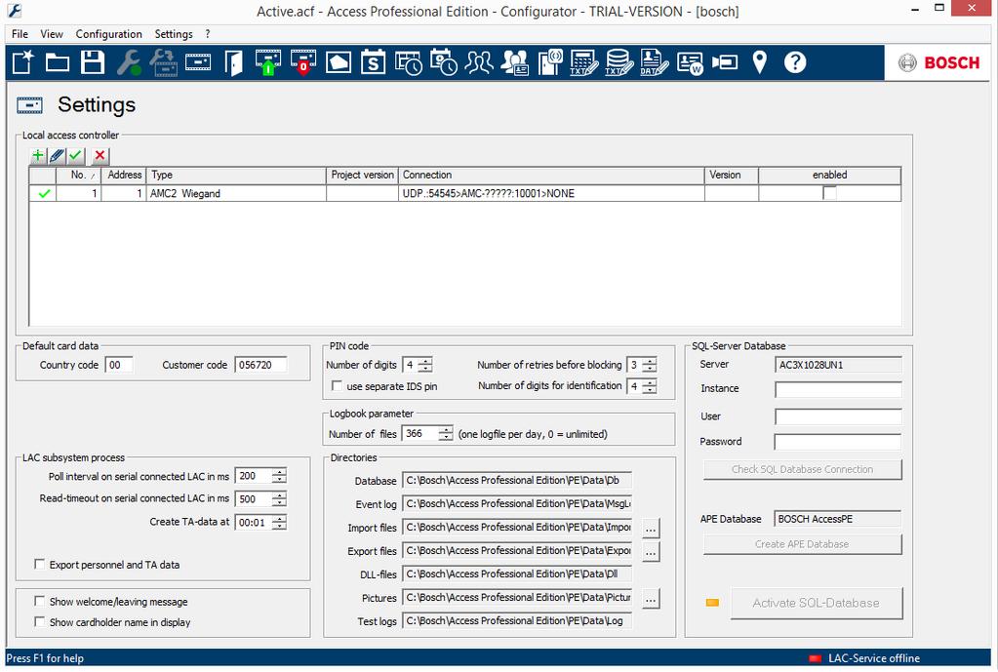
Task: Open output signals icon with red marker
Action: pos(303,62)
